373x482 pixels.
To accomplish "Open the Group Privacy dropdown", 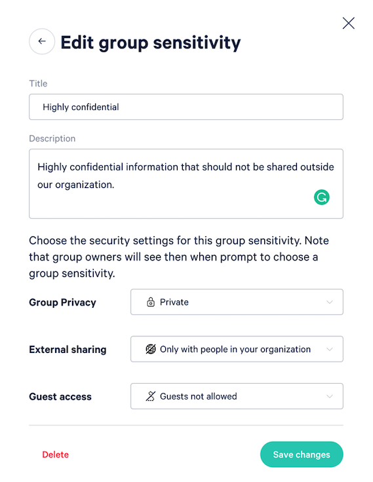I will pyautogui.click(x=237, y=302).
